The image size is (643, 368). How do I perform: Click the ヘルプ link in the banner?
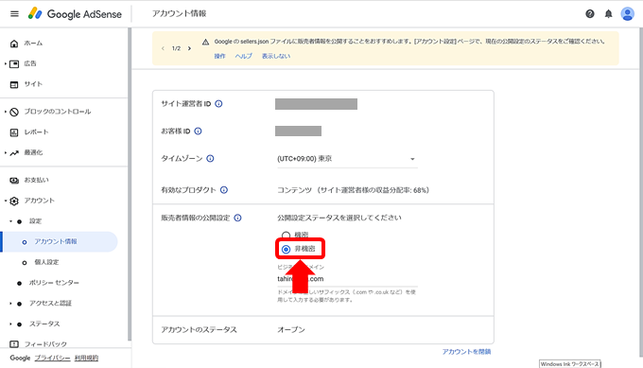[x=243, y=56]
